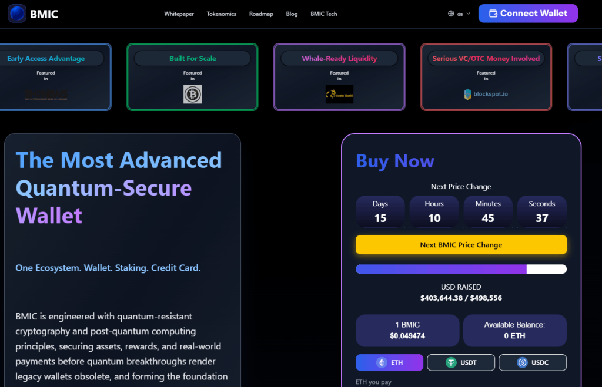Click the Bitcoin coin logo thumbnail
Viewport: 602px width, 387px height.
click(x=192, y=95)
